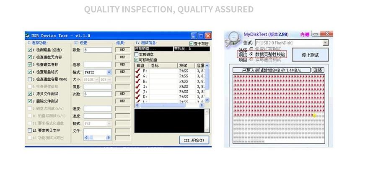Click the OK! result beside 检测磁盘
378x184 pixels.
(122, 50)
